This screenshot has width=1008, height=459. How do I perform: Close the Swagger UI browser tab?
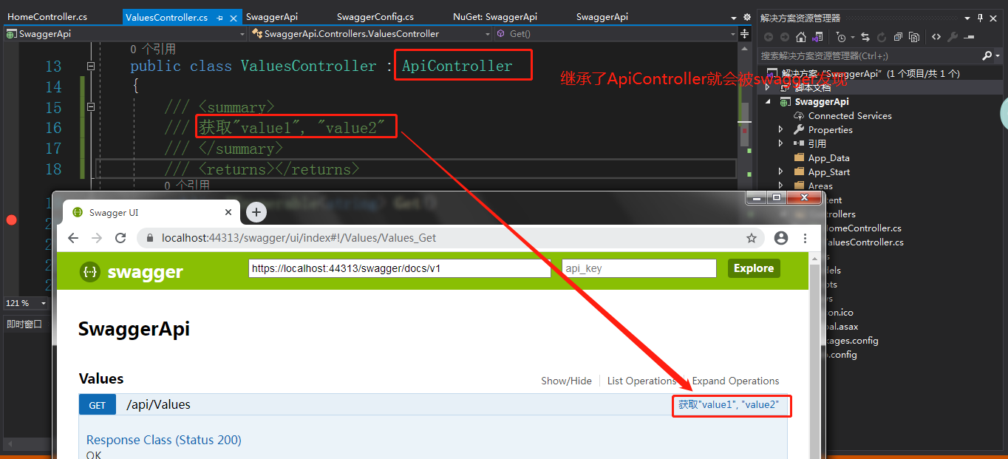pos(229,213)
